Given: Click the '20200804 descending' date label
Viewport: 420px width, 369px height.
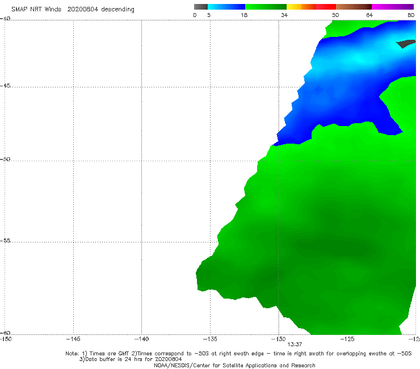Looking at the screenshot, I should point(100,10).
